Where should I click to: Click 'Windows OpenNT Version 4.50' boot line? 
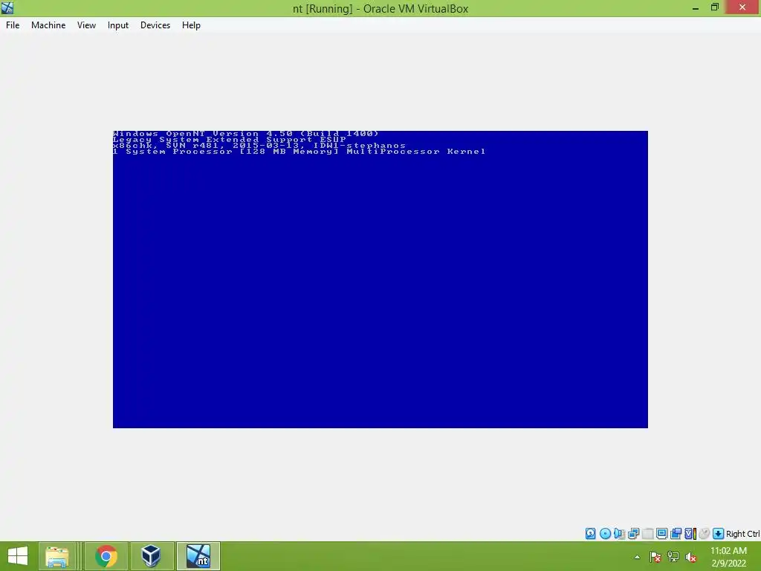pos(245,134)
